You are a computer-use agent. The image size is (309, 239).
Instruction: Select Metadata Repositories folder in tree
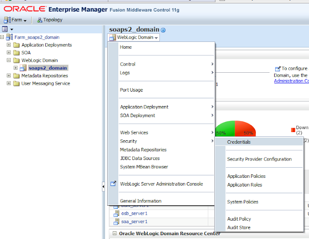point(44,76)
